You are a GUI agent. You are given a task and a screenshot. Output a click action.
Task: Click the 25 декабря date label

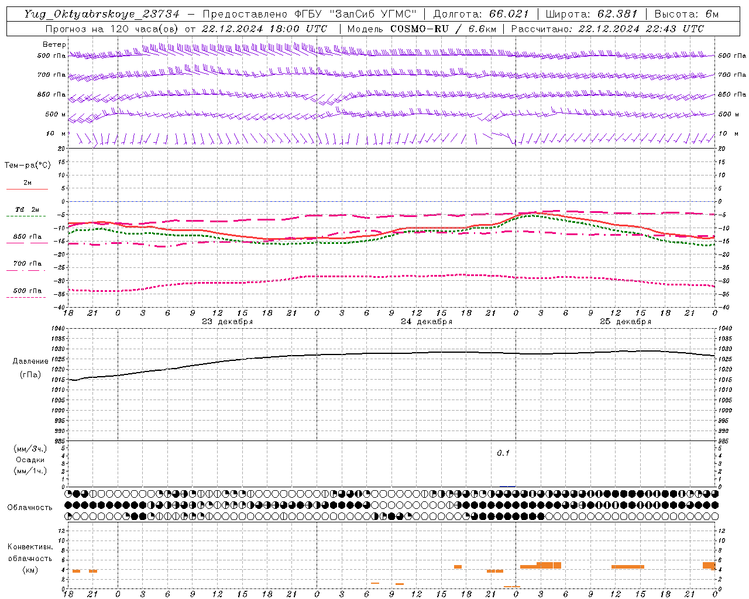(x=626, y=322)
